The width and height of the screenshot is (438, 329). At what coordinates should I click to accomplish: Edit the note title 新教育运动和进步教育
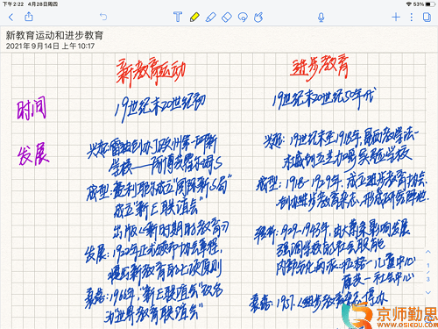pyautogui.click(x=54, y=35)
